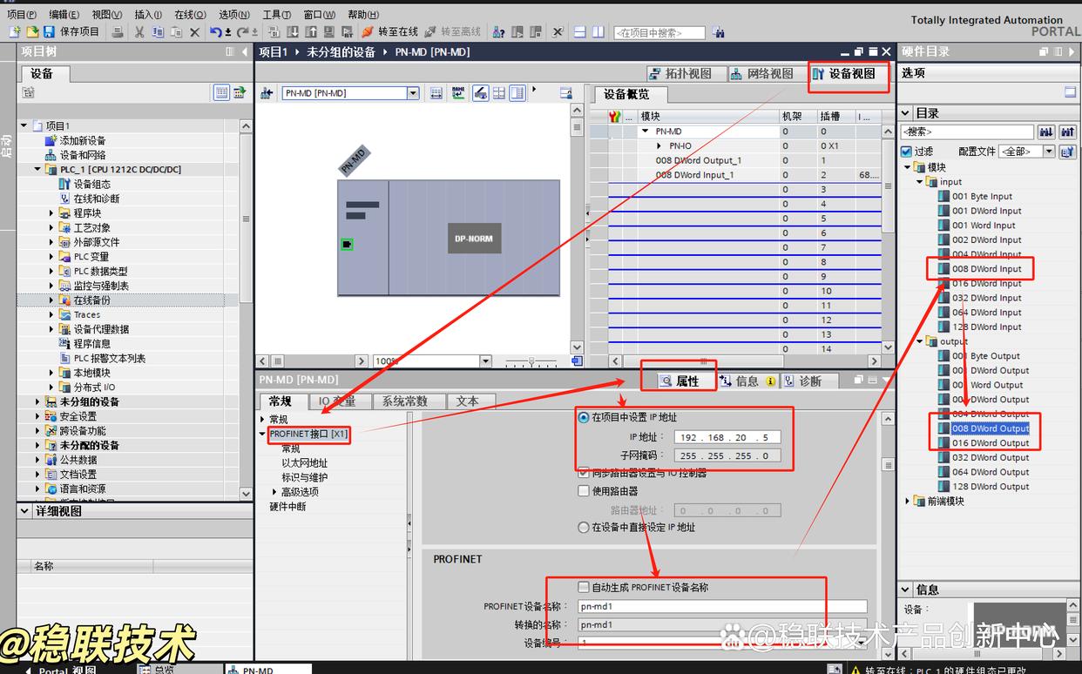The image size is (1082, 674).
Task: Switch to Portal 视图 at bottom left
Action: 60,670
